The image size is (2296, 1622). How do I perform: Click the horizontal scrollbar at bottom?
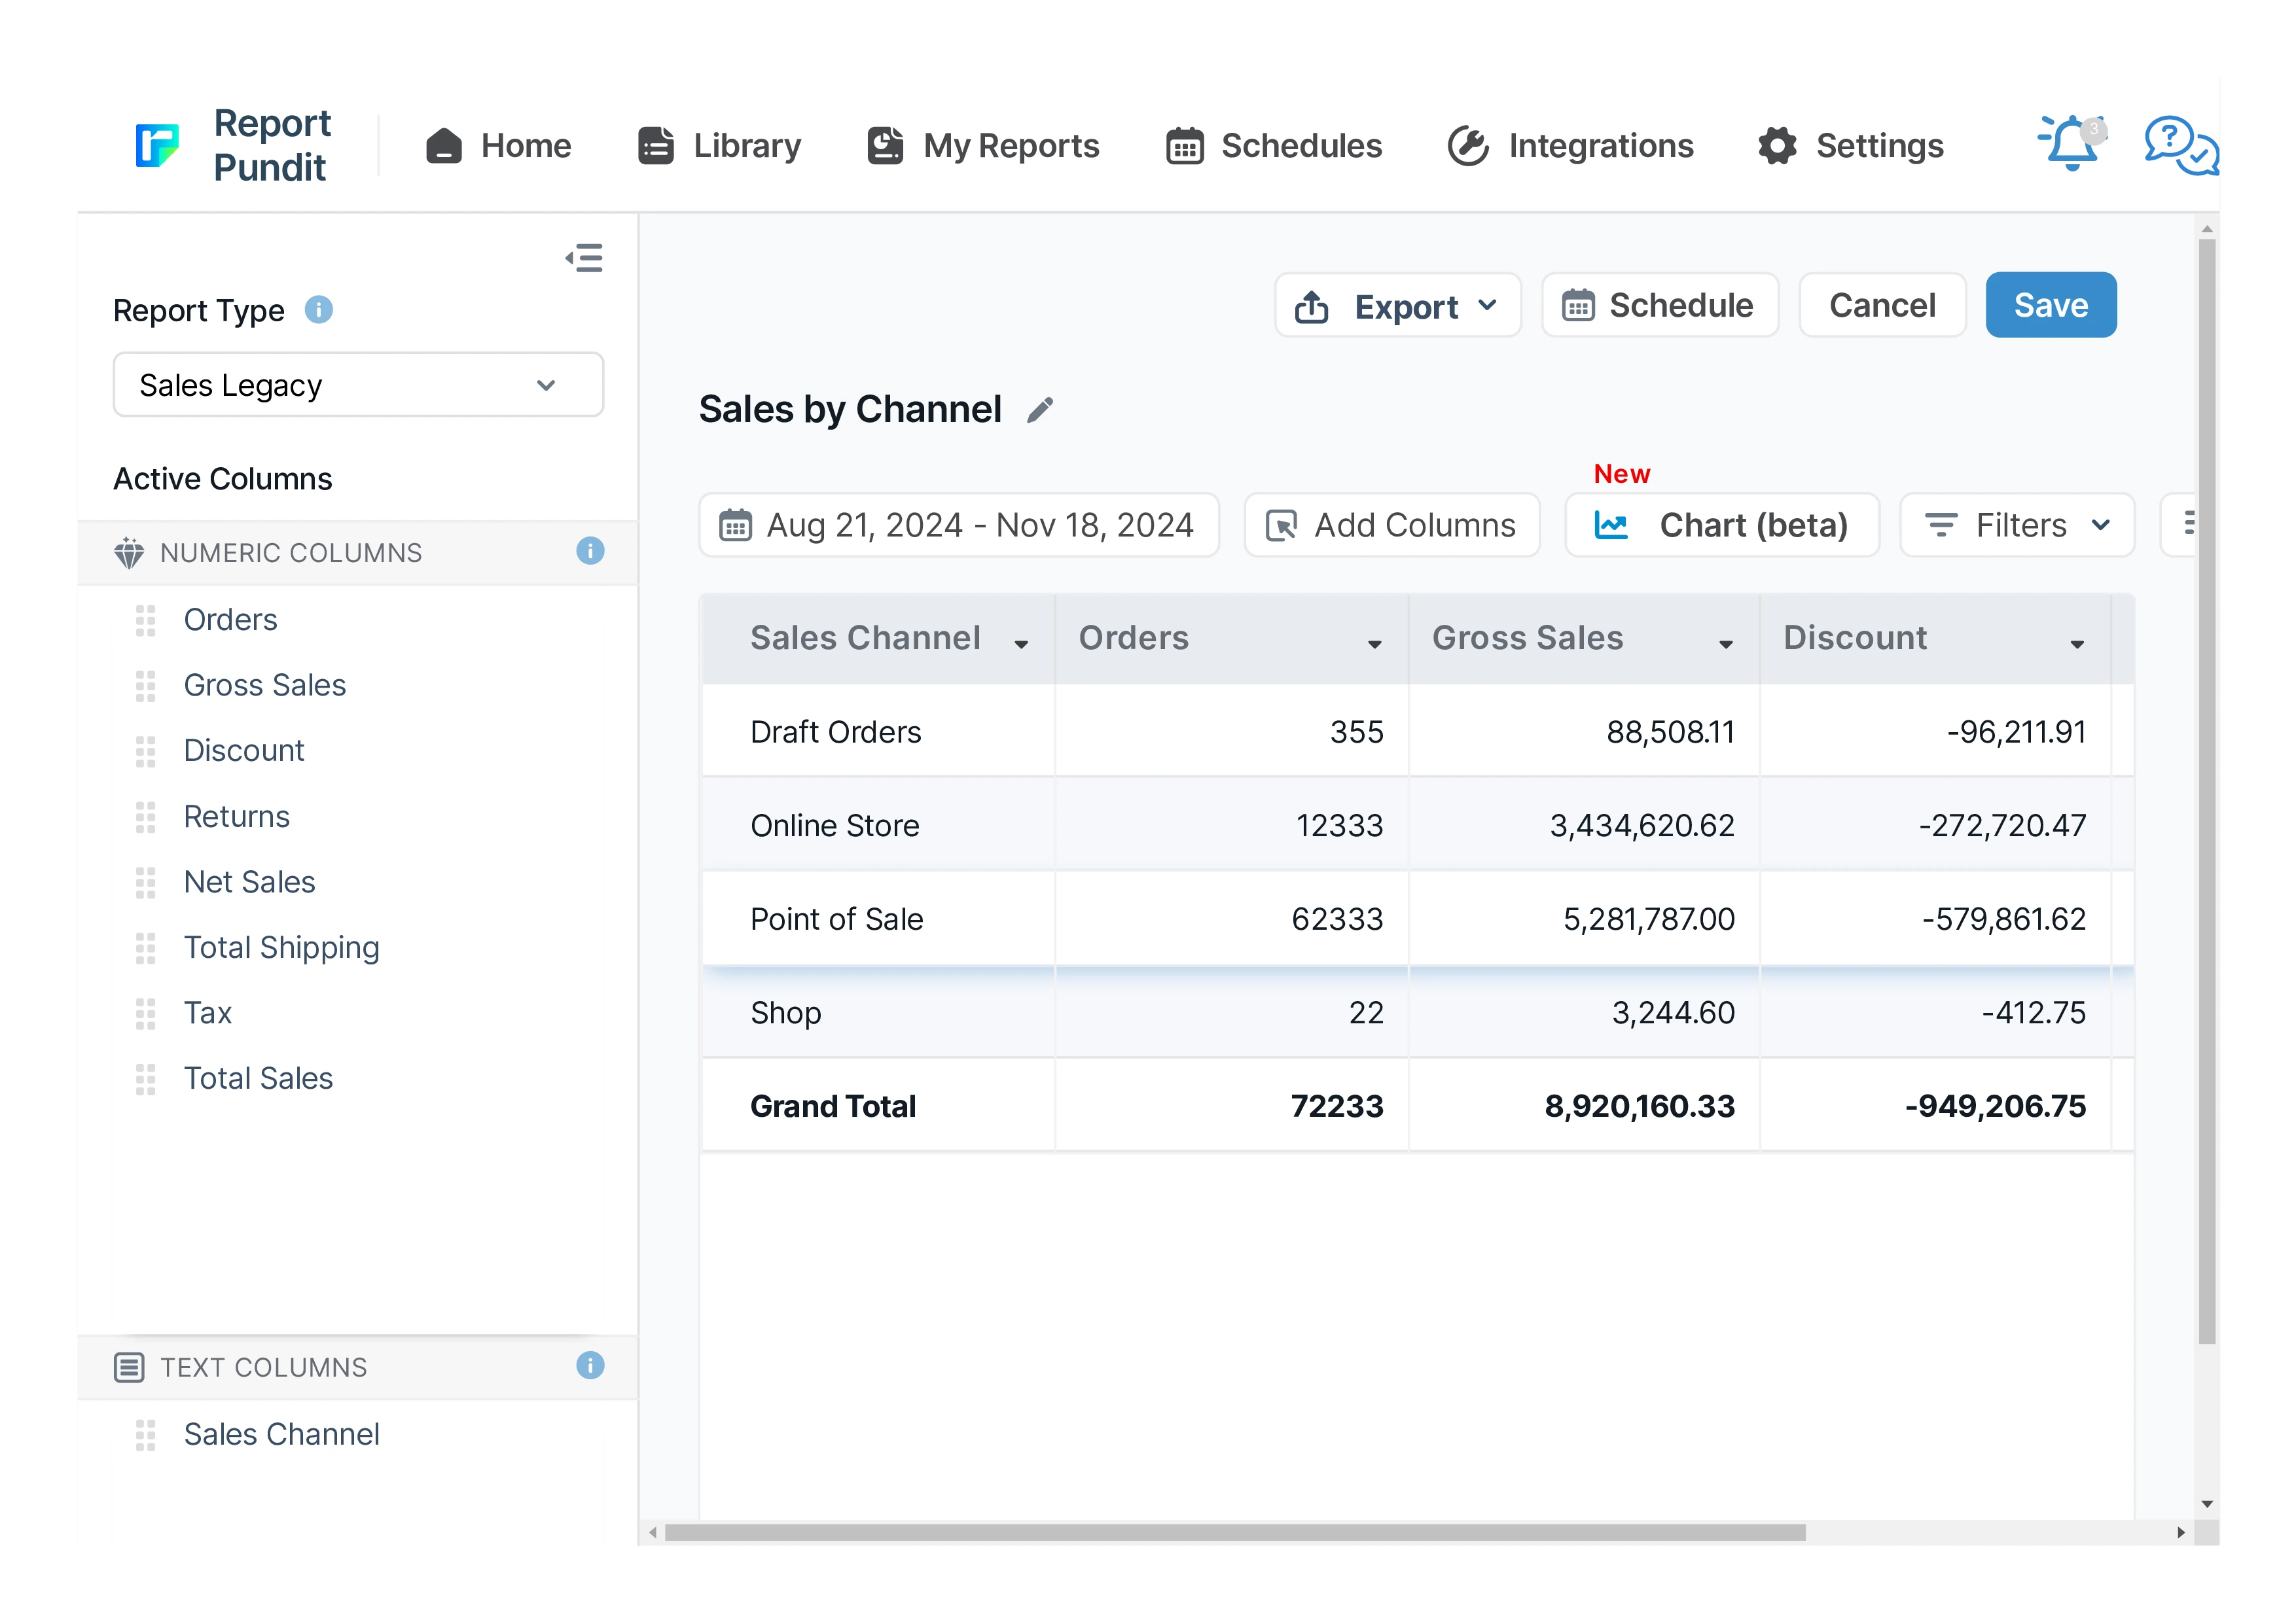[1235, 1532]
